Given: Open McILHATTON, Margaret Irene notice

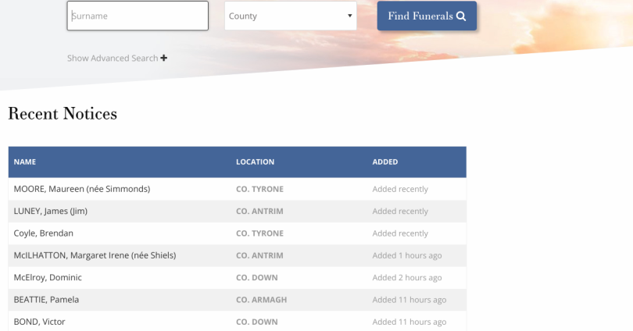Looking at the screenshot, I should 95,255.
